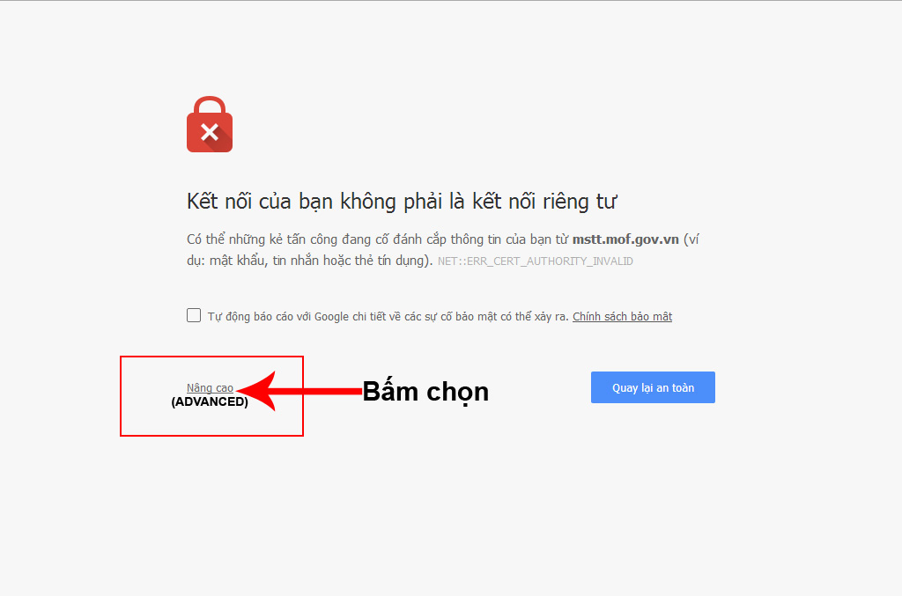
Task: Open the 'Chính sách bảo mật' privacy link
Action: [623, 317]
